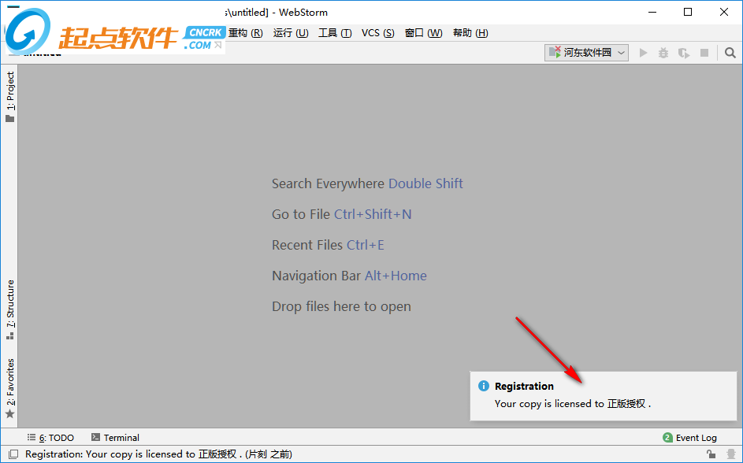Click the Project folder icon on sidebar
Screen dimensions: 743x463
pyautogui.click(x=10, y=118)
